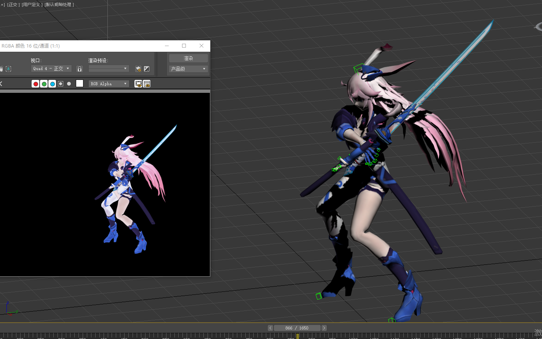
Task: Toggle the green channel display
Action: pyautogui.click(x=44, y=84)
